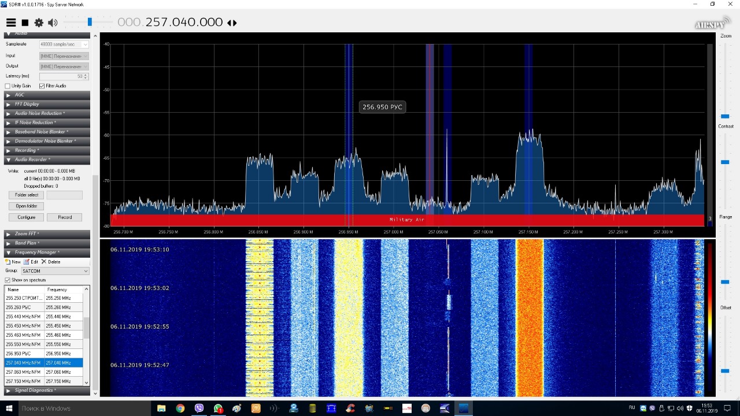Open Google Chrome from the taskbar
The width and height of the screenshot is (740, 416).
pos(180,408)
